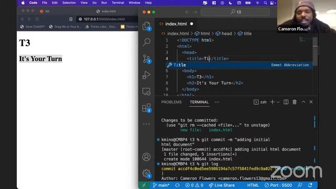Maximize the panel size chevron
The height and width of the screenshot is (189, 336).
[303, 102]
